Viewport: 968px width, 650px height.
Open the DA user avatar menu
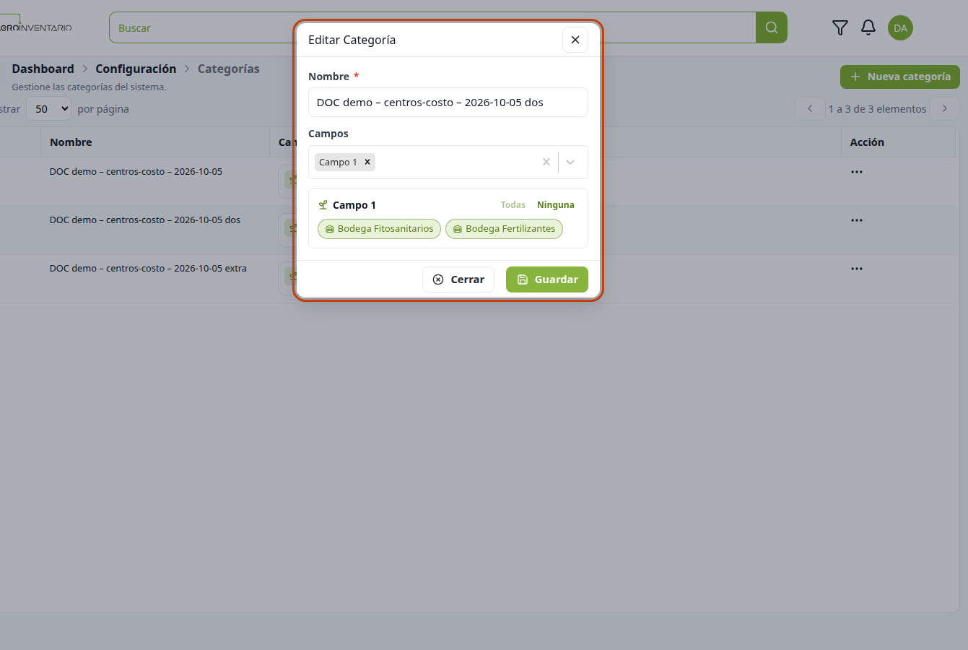pyautogui.click(x=900, y=28)
